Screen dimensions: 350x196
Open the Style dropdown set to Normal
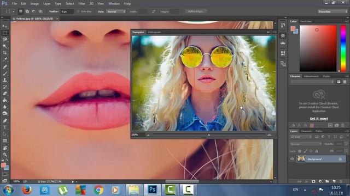tap(116, 11)
